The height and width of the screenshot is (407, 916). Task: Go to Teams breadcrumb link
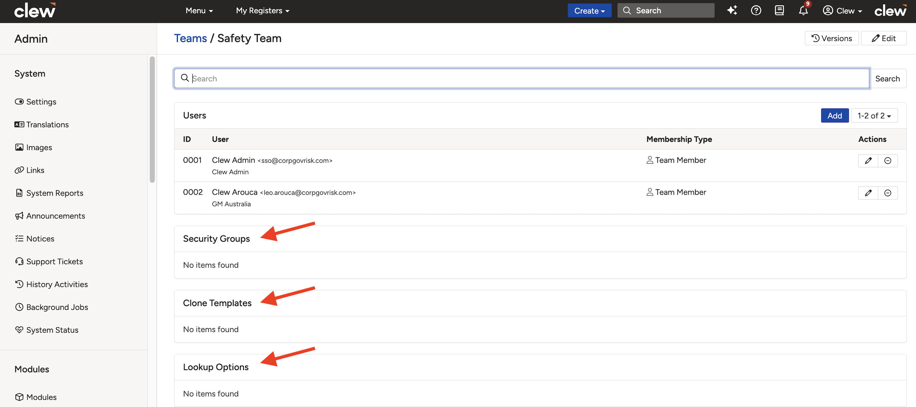190,38
